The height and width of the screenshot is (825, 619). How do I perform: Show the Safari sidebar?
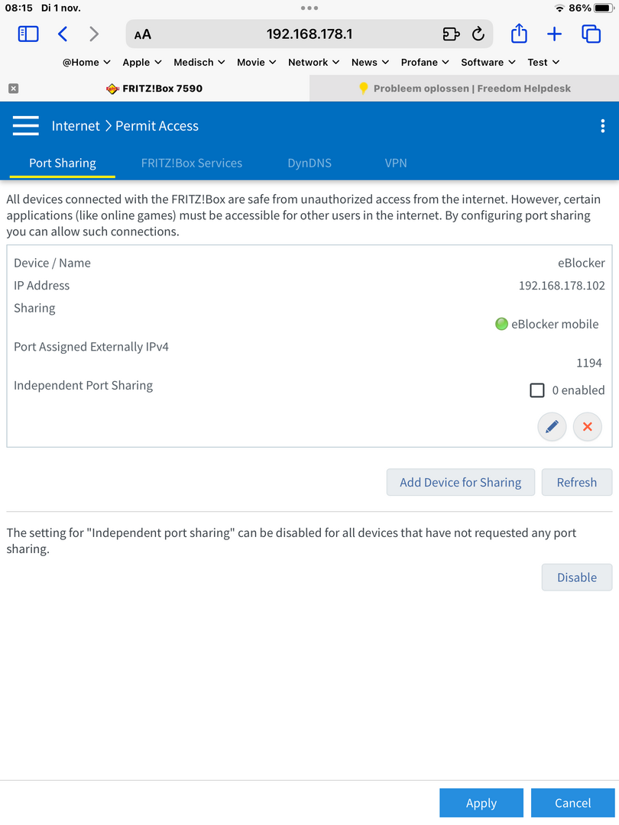(x=28, y=34)
